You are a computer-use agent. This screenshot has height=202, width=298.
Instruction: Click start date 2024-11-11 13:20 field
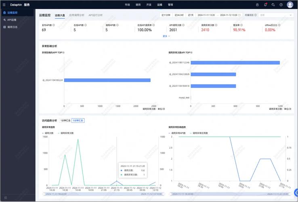(206, 15)
